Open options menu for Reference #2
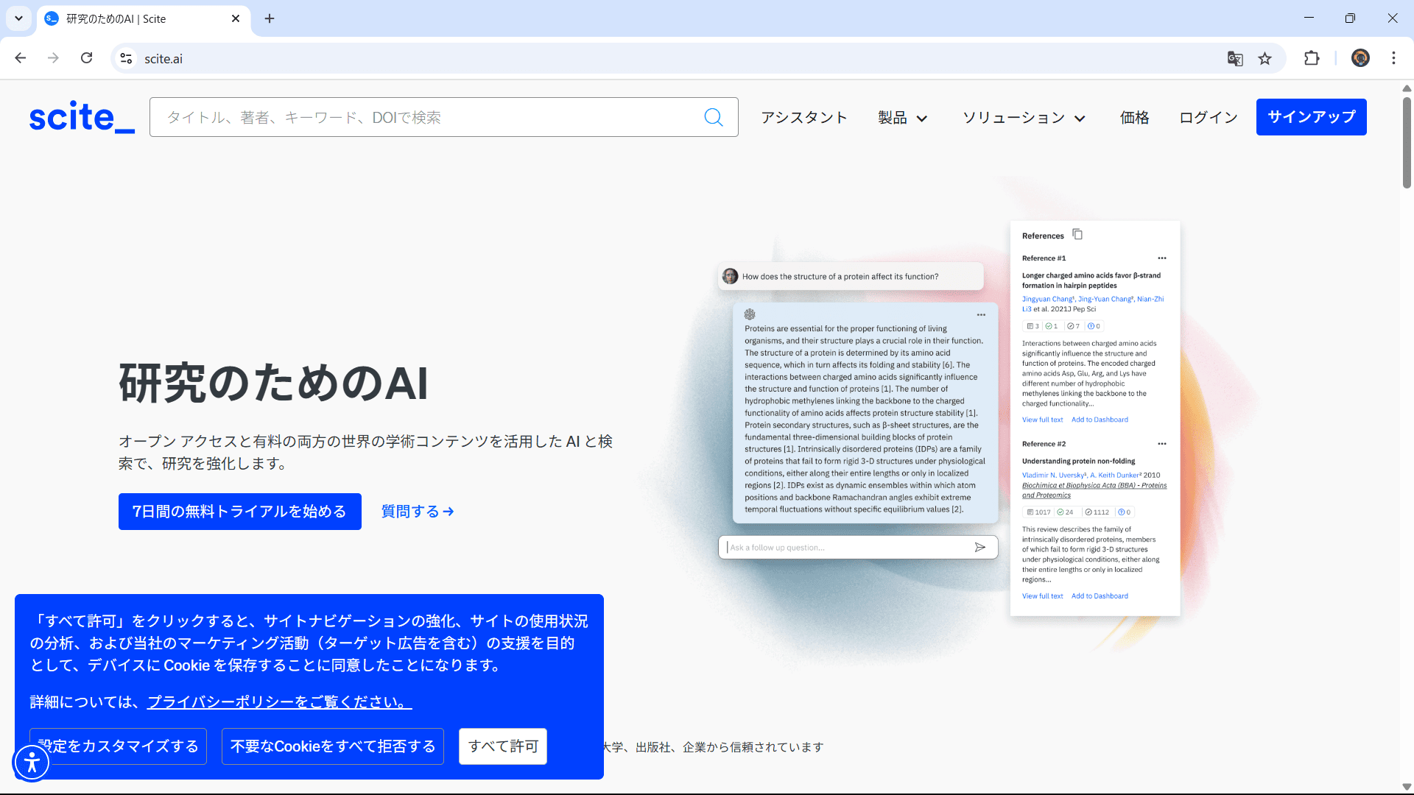Viewport: 1414px width, 795px height. (1162, 444)
